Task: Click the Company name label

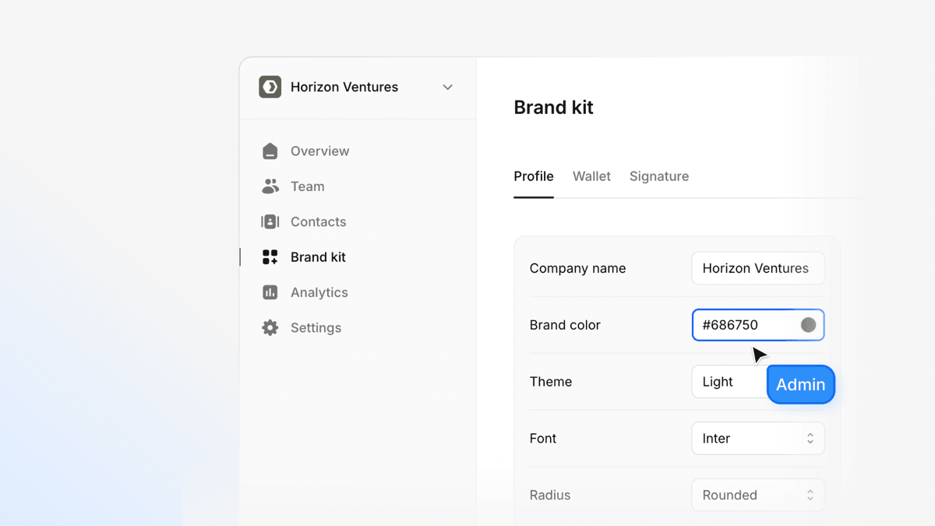Action: [x=577, y=268]
